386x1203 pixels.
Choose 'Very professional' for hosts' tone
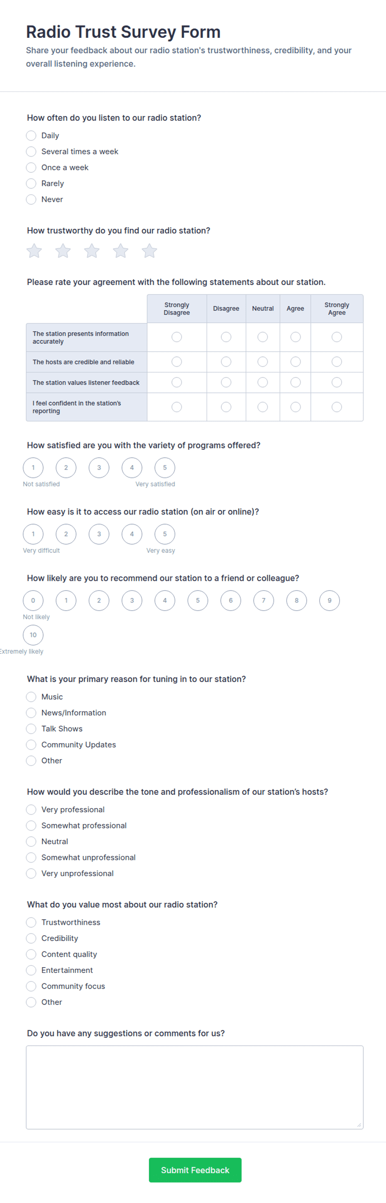(x=31, y=809)
